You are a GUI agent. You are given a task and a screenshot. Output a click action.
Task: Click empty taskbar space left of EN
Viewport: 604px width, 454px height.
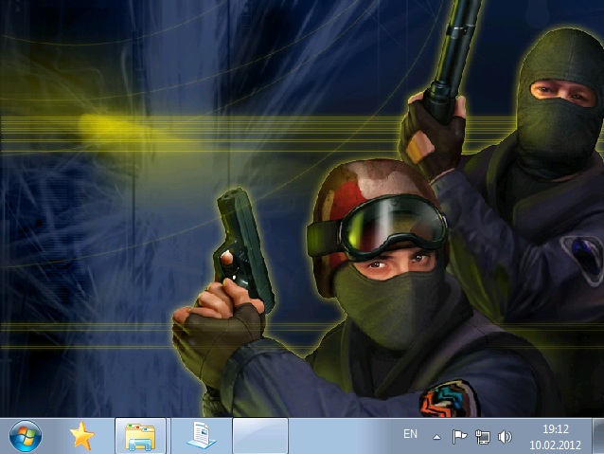[341, 436]
